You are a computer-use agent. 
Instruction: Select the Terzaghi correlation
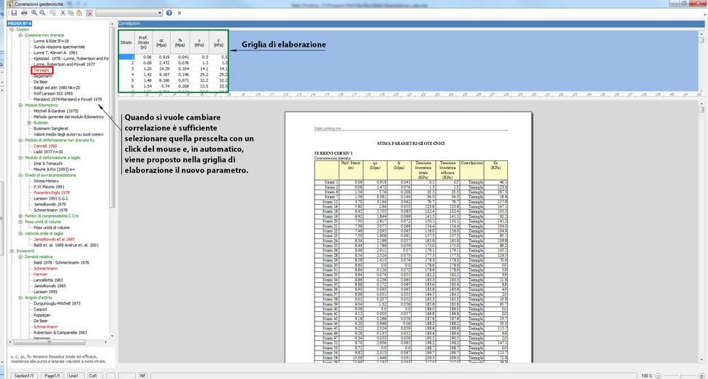coord(42,70)
